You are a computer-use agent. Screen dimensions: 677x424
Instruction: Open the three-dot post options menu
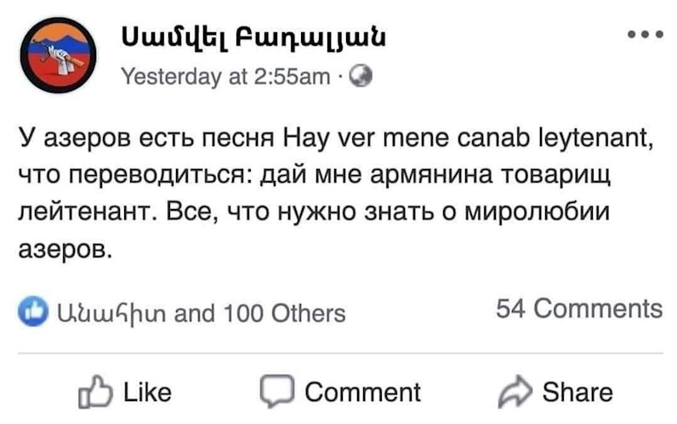click(x=646, y=35)
